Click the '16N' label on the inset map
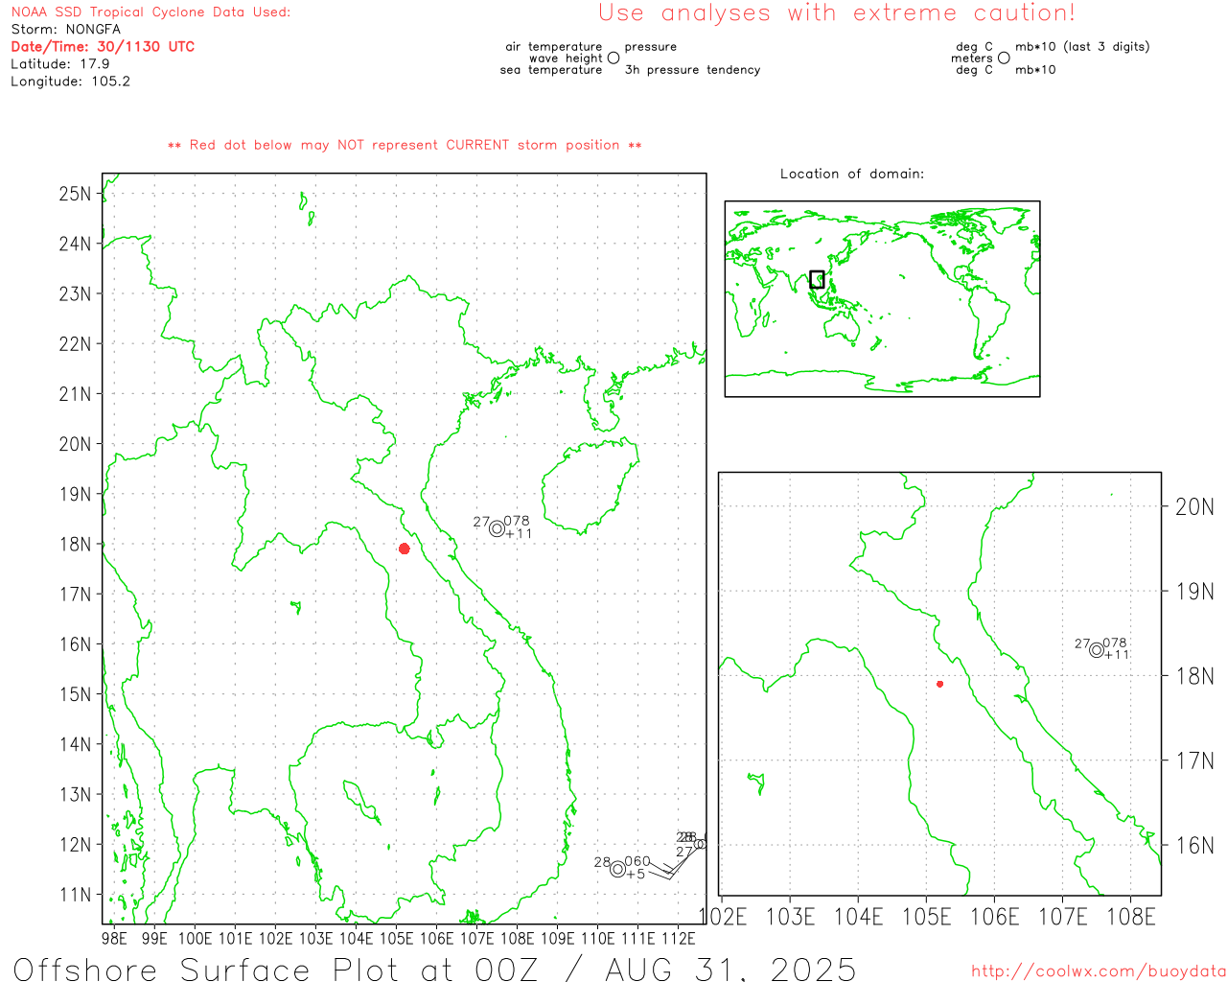1227x982 pixels. 1194,845
